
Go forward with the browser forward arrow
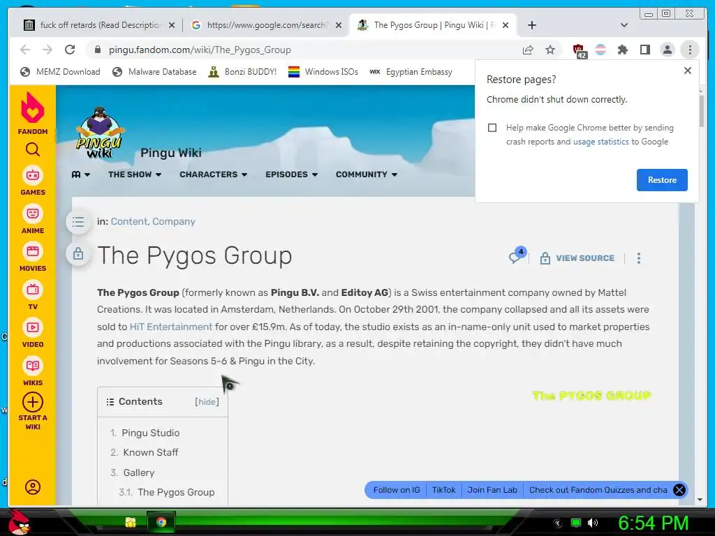point(47,50)
